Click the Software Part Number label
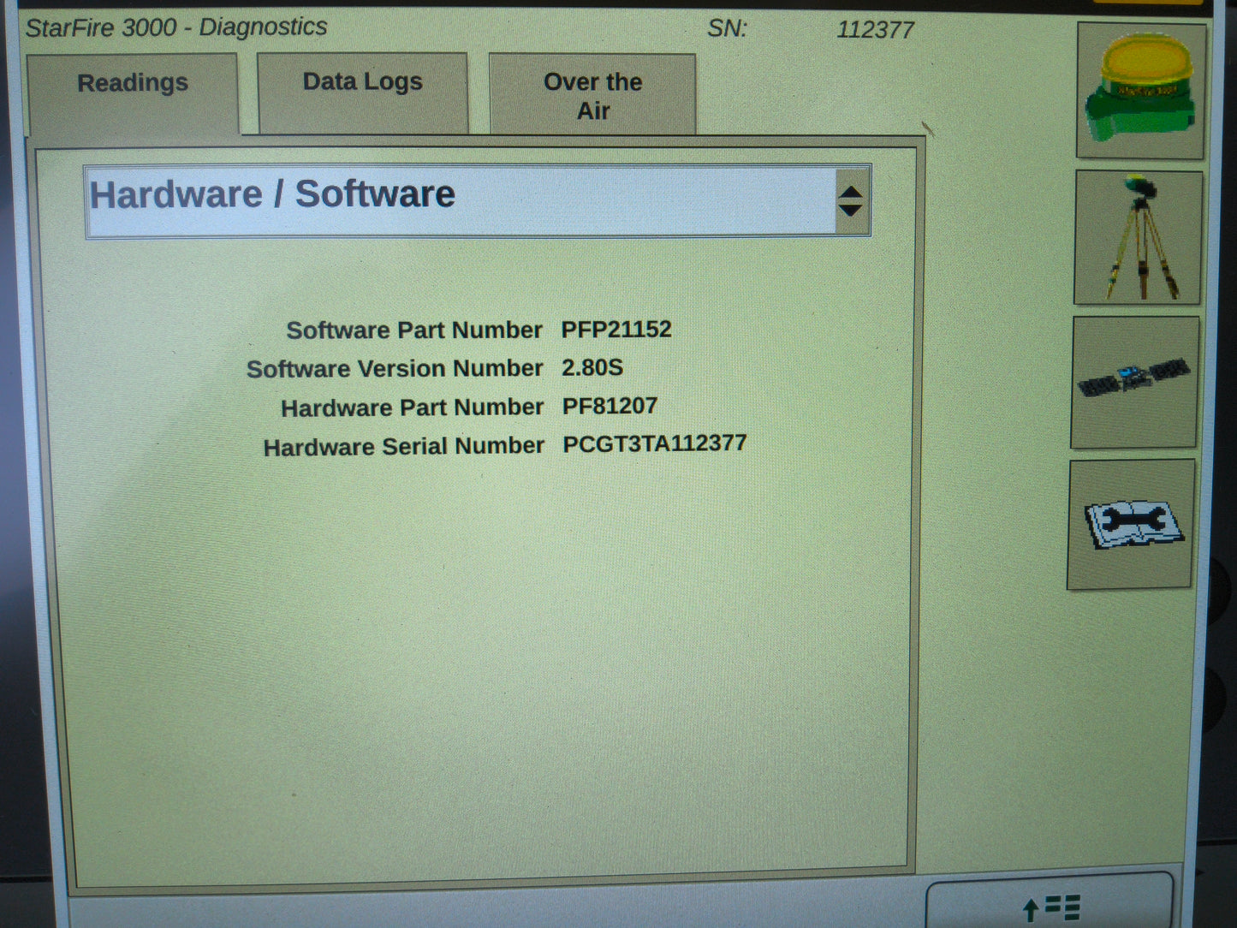 [x=414, y=330]
